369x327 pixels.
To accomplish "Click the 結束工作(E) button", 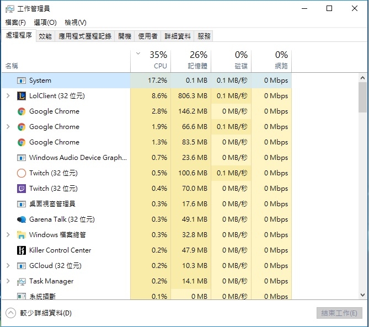I will (339, 313).
